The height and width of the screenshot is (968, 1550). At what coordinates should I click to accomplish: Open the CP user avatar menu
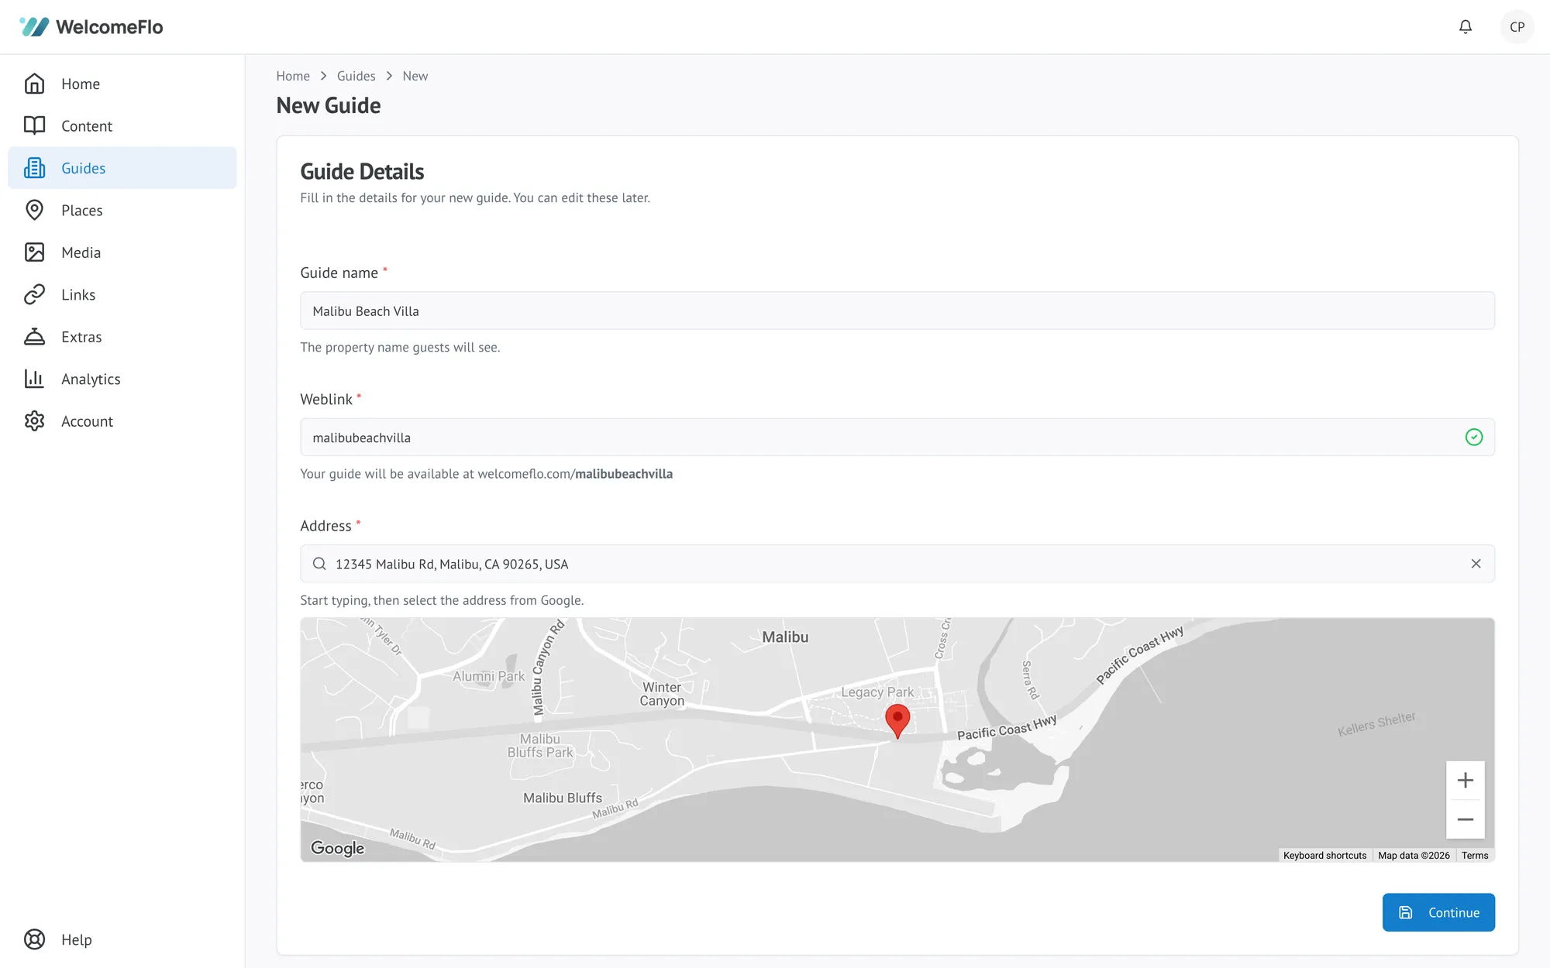pos(1517,27)
